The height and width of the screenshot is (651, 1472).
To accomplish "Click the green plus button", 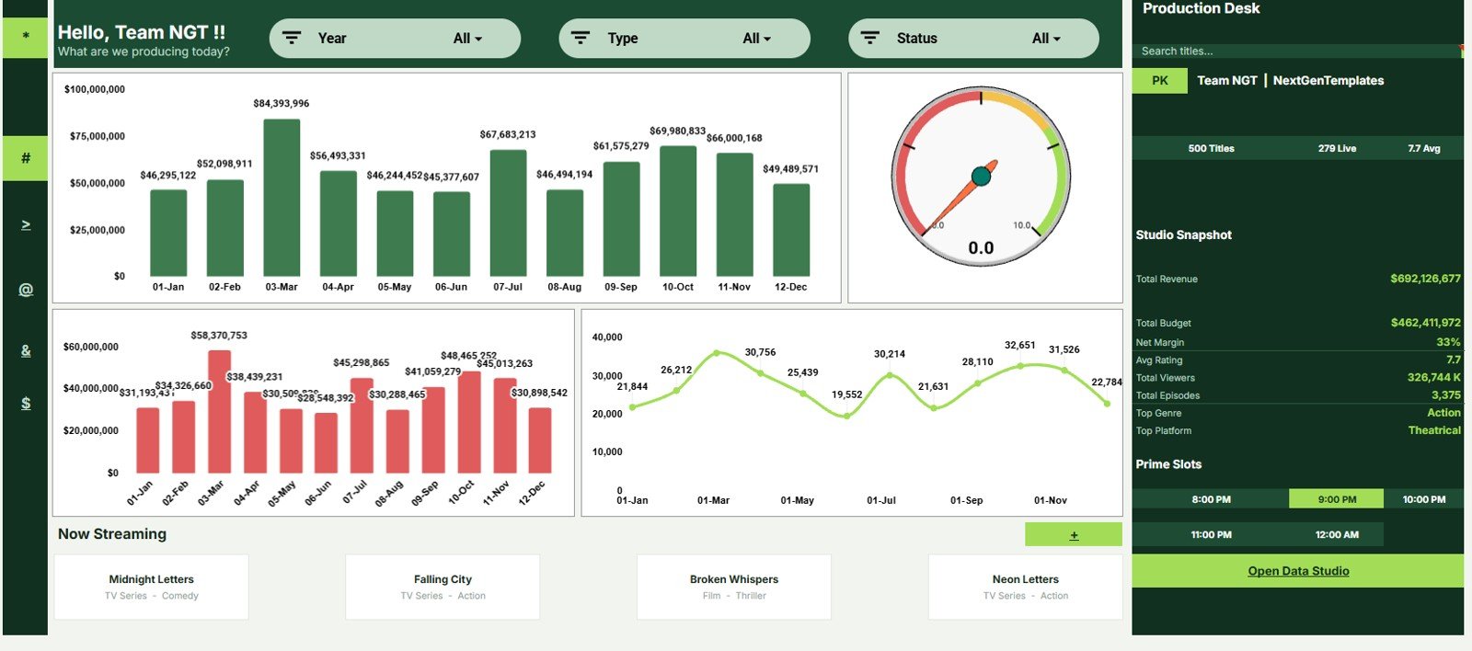I will pyautogui.click(x=1074, y=534).
